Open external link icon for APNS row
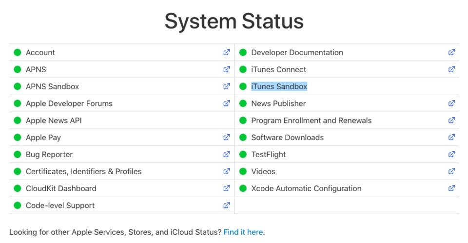The height and width of the screenshot is (243, 468). 227,69
